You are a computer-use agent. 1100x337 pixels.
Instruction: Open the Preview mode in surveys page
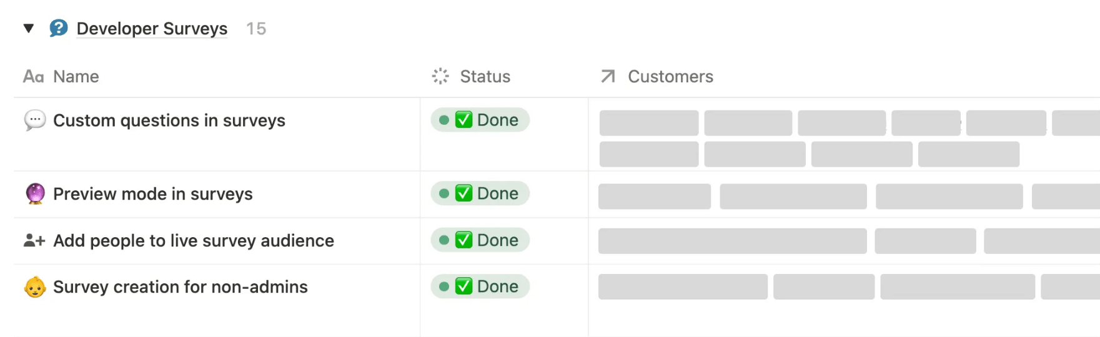(x=152, y=194)
